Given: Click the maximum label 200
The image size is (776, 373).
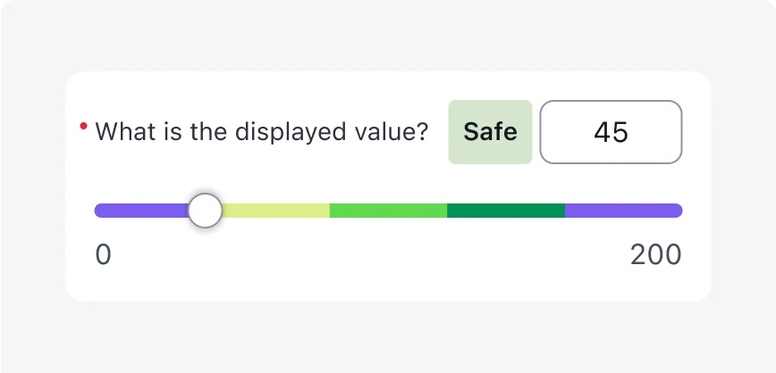Looking at the screenshot, I should (x=655, y=255).
